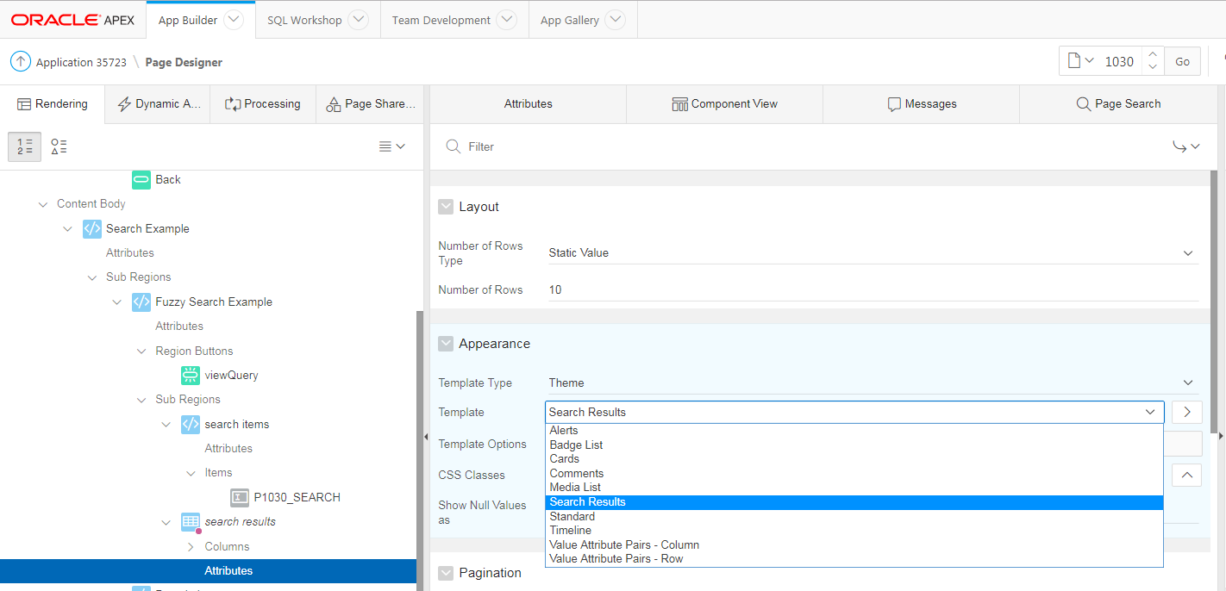Expand the Columns tree node
Viewport: 1226px width, 591px height.
[x=191, y=546]
